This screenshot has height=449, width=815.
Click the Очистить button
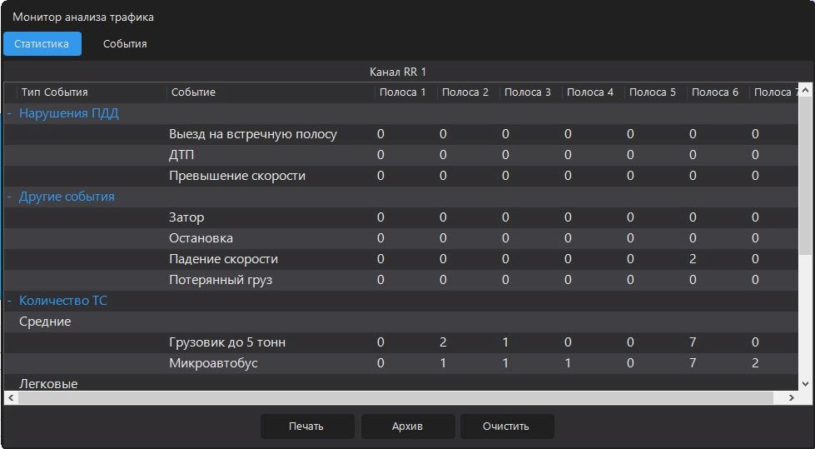point(507,427)
